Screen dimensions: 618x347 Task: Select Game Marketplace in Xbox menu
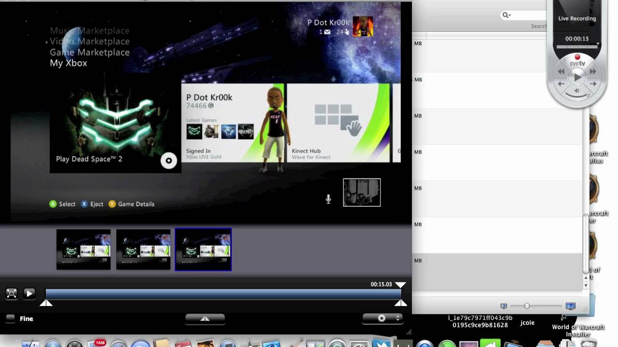point(90,52)
